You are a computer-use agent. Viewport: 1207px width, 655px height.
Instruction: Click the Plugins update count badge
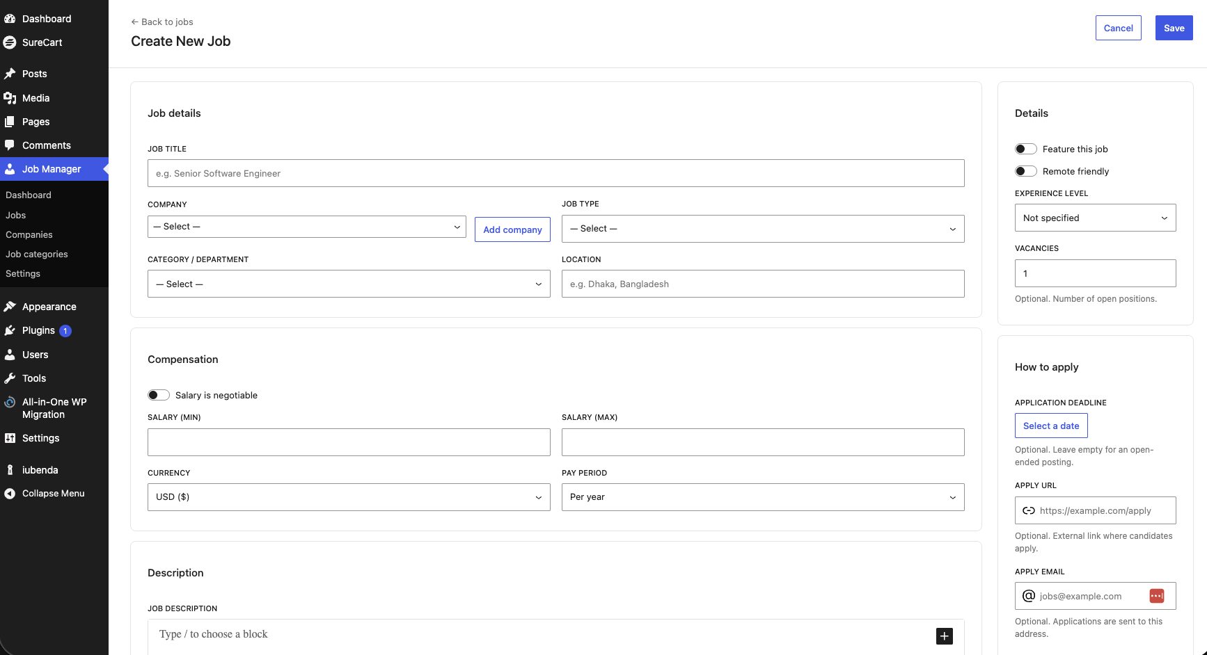click(x=65, y=331)
